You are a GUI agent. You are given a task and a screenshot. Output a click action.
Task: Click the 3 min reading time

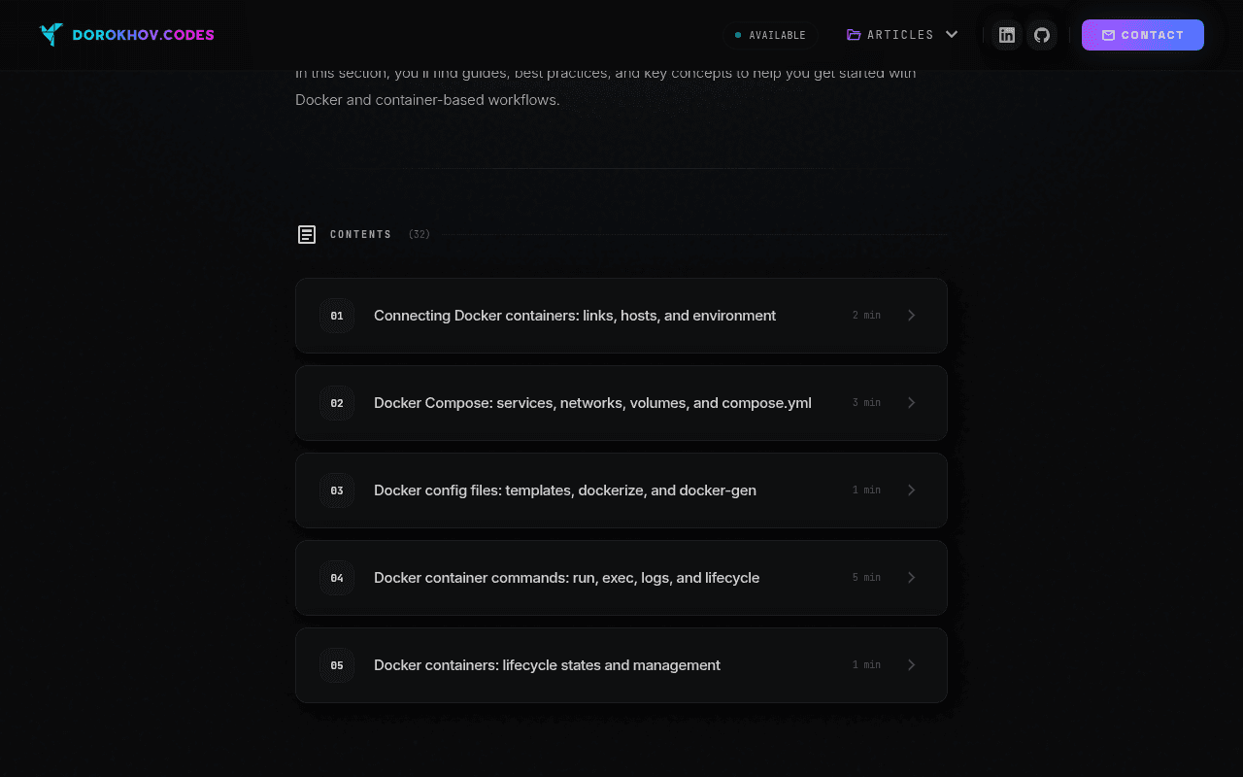pos(866,403)
